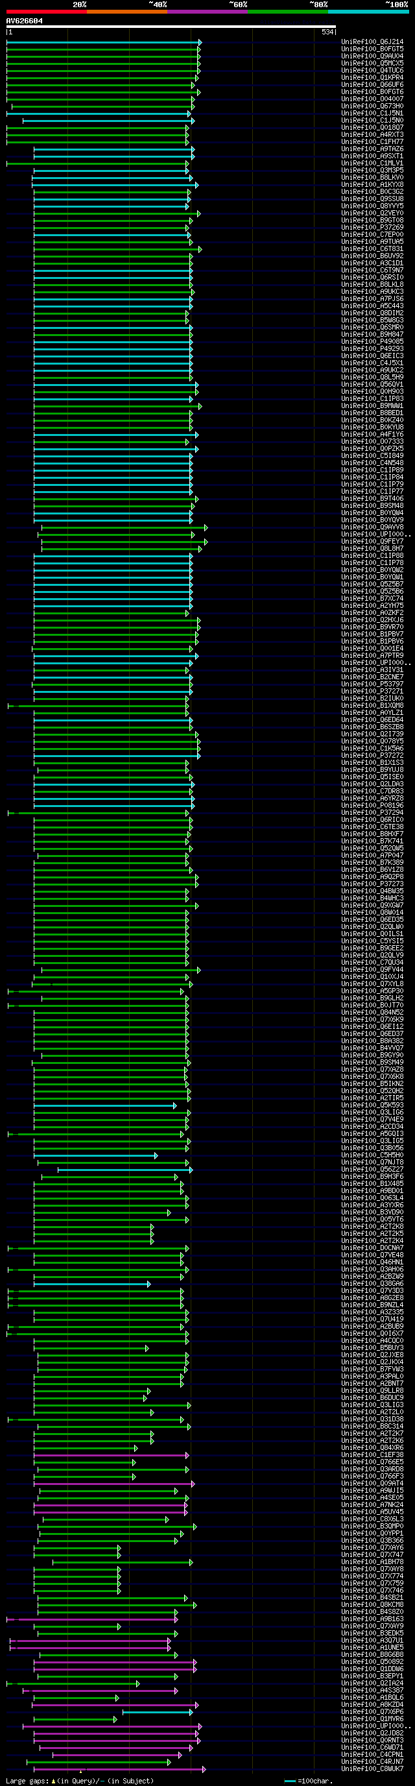This screenshot has width=415, height=1786.
Task: Click label UniRef100_Q3M3P5
Action: click(372, 171)
